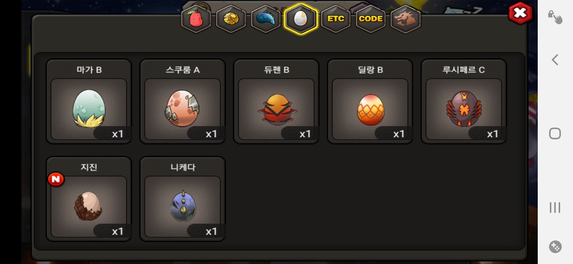Open the red fruit food tab
Image resolution: width=573 pixels, height=264 pixels.
click(196, 19)
